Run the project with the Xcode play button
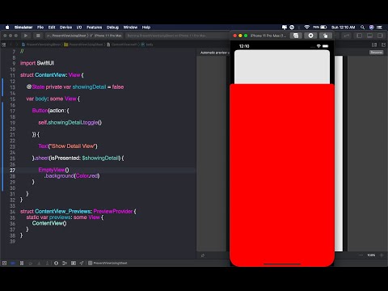Image resolution: width=388 pixels, height=291 pixels. [x=26, y=36]
